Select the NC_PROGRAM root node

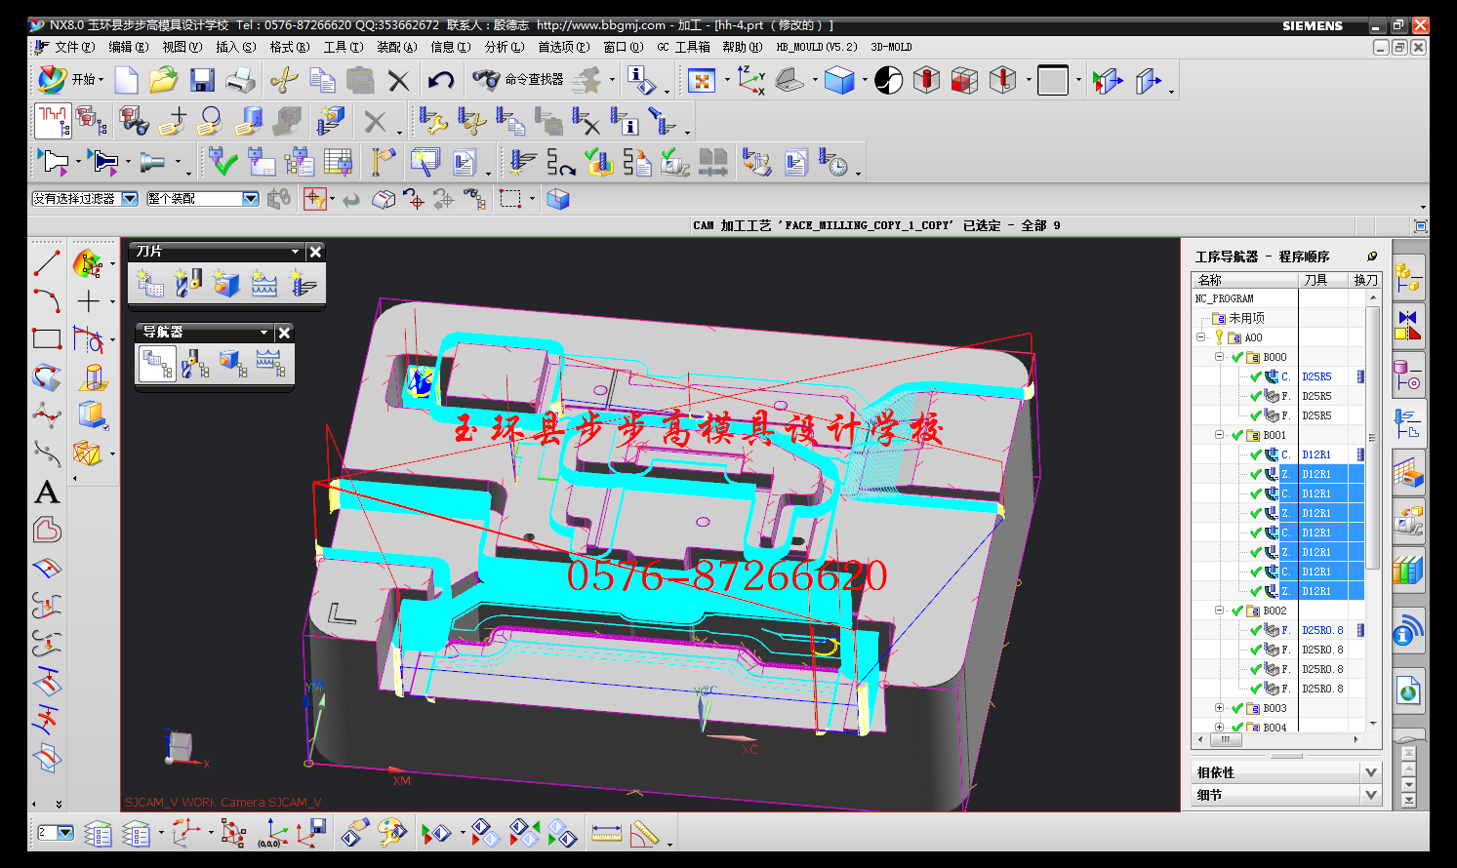1224,298
